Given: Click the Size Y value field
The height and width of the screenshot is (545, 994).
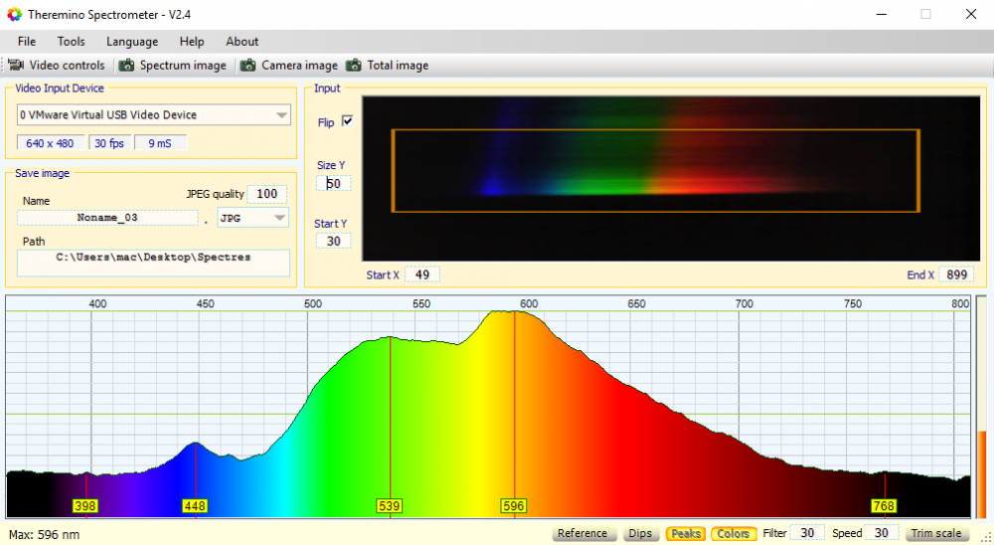Looking at the screenshot, I should 333,183.
